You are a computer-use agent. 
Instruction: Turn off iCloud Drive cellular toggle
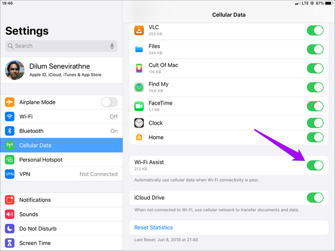[x=315, y=197]
